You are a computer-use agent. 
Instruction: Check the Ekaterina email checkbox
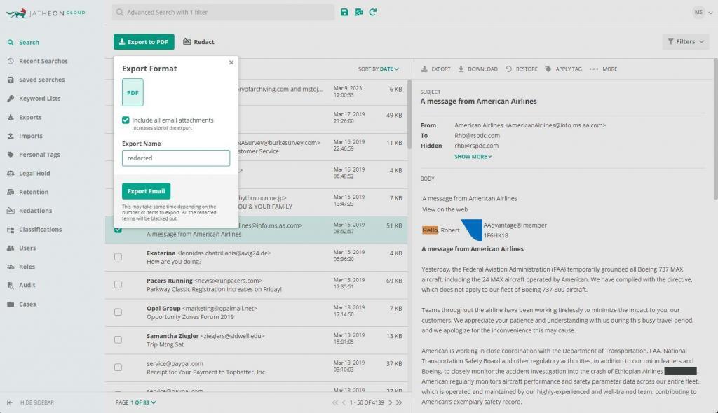118,257
